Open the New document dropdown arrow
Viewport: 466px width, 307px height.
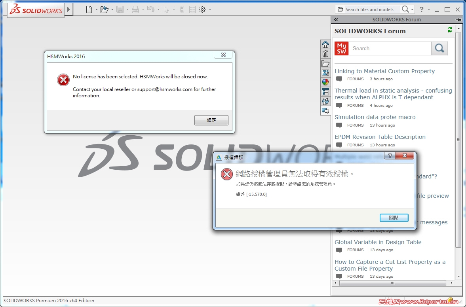pos(97,9)
